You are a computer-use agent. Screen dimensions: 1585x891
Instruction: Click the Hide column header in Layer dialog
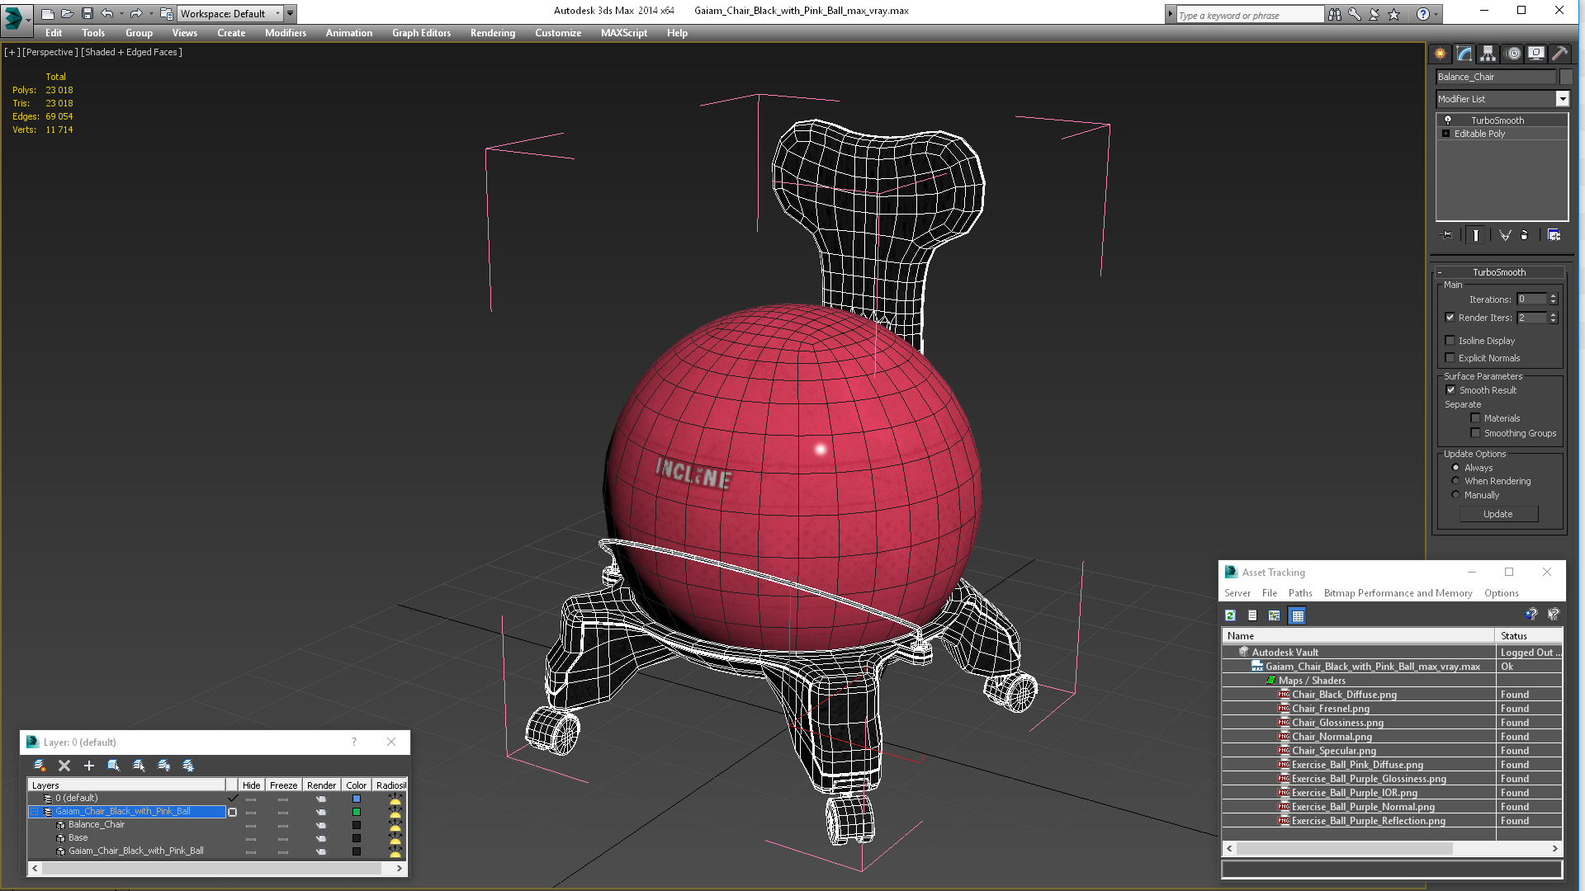tap(252, 785)
